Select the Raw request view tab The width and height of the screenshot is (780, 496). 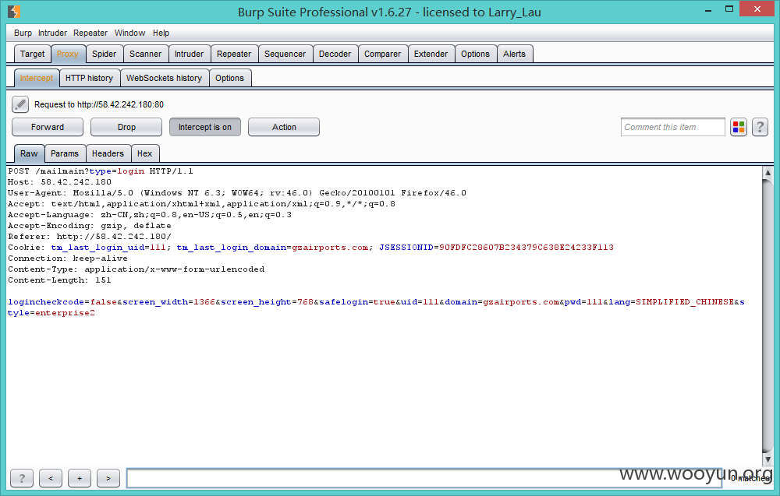click(29, 153)
